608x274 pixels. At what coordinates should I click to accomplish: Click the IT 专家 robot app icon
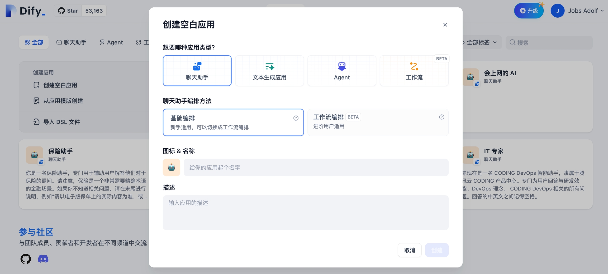470,155
